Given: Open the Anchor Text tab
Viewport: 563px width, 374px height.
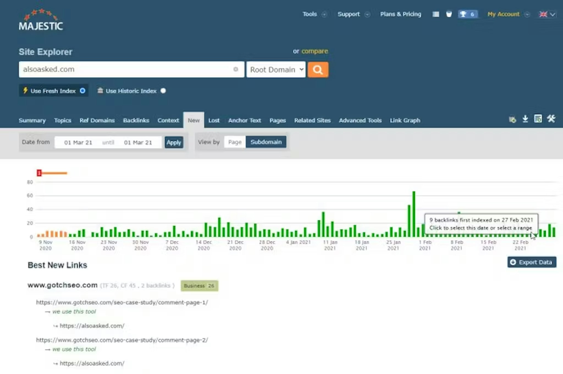Looking at the screenshot, I should 244,121.
